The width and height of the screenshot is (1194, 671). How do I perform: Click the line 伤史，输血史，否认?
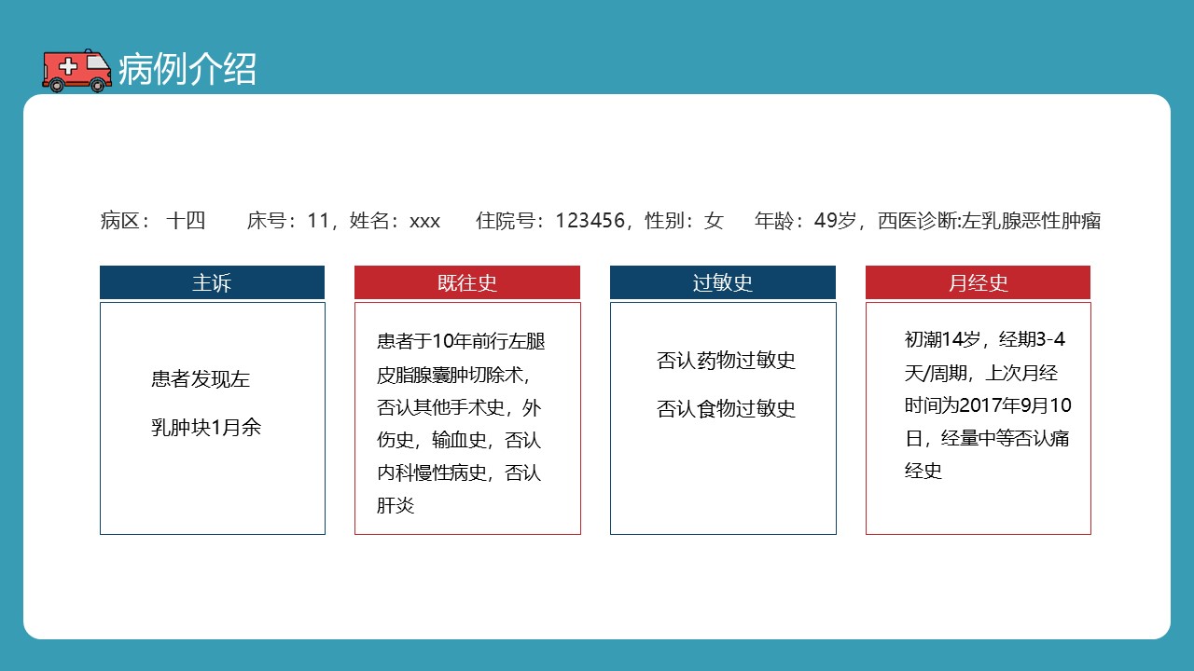[459, 440]
